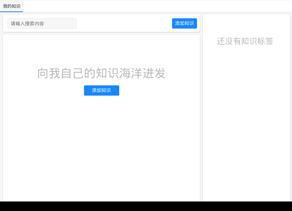Click 添加知识 button under the slogan
Viewport: 292px width, 211px height.
point(102,90)
